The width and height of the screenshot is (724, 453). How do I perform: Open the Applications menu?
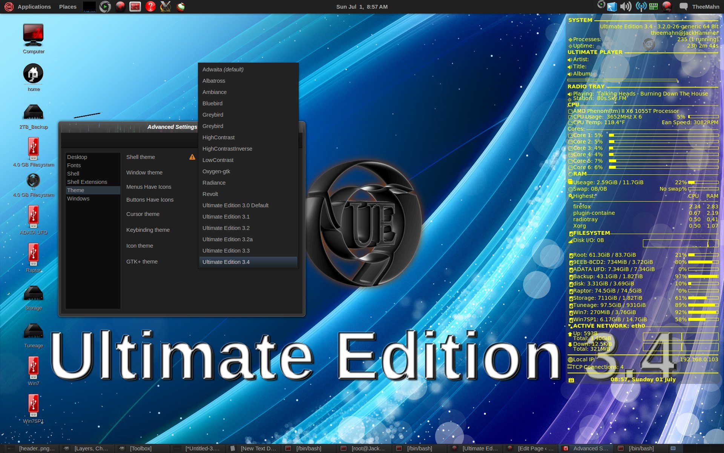(x=34, y=7)
